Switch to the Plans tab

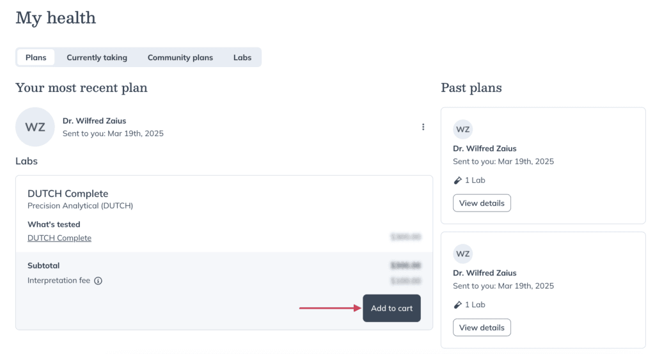[x=36, y=58]
